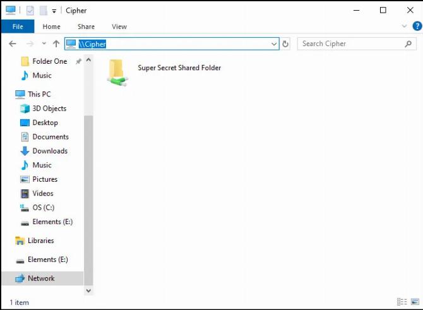This screenshot has height=310, width=423.
Task: Click the Videos film strip icon
Action: 25,193
